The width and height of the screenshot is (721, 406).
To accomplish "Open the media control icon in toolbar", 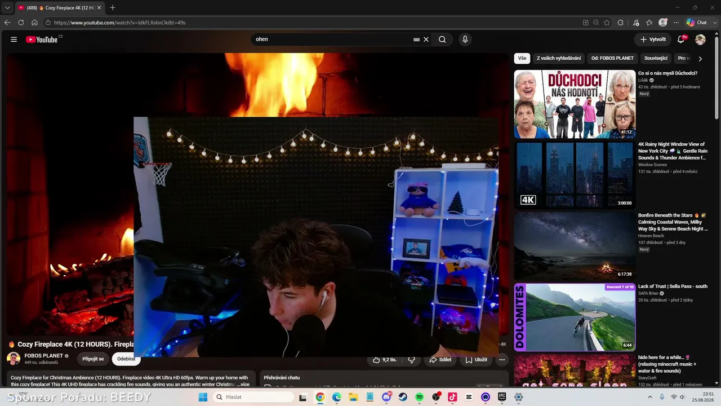I will (636, 23).
